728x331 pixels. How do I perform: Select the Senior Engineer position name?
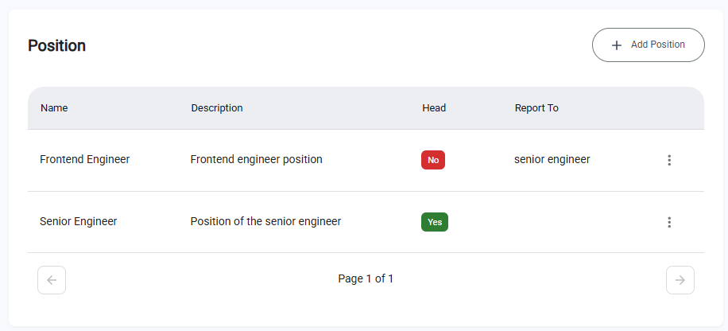point(78,221)
